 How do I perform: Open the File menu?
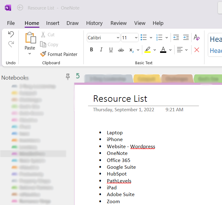pos(11,23)
